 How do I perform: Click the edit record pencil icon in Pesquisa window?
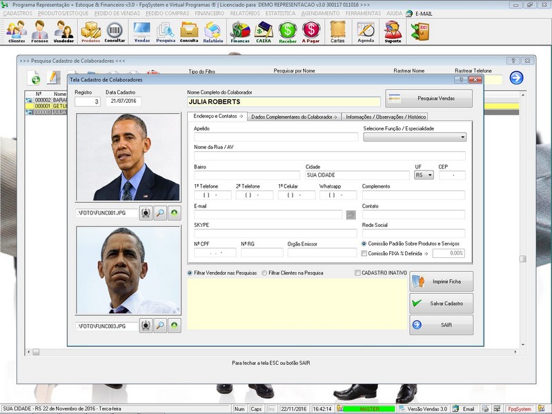[54, 77]
